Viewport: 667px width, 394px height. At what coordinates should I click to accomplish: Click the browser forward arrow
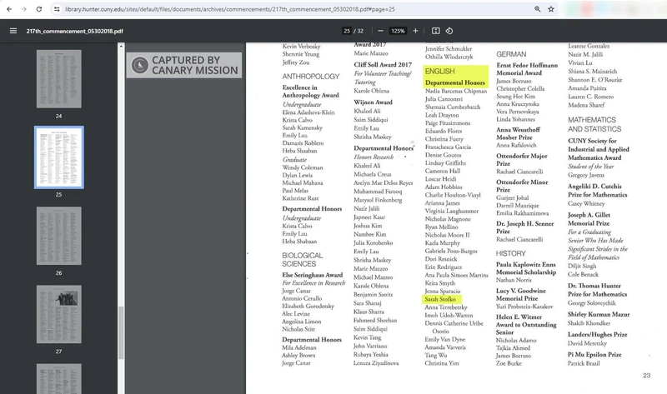point(23,8)
